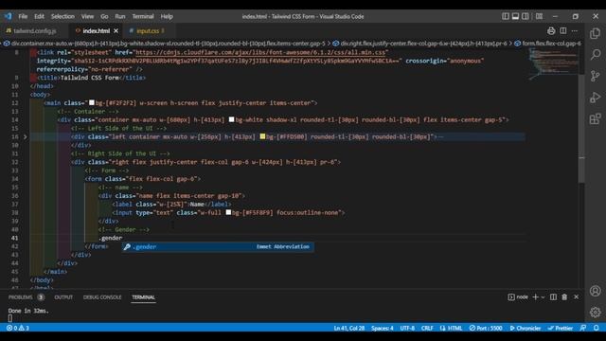Open Run and Debug view
This screenshot has width=606, height=341.
coord(596,97)
